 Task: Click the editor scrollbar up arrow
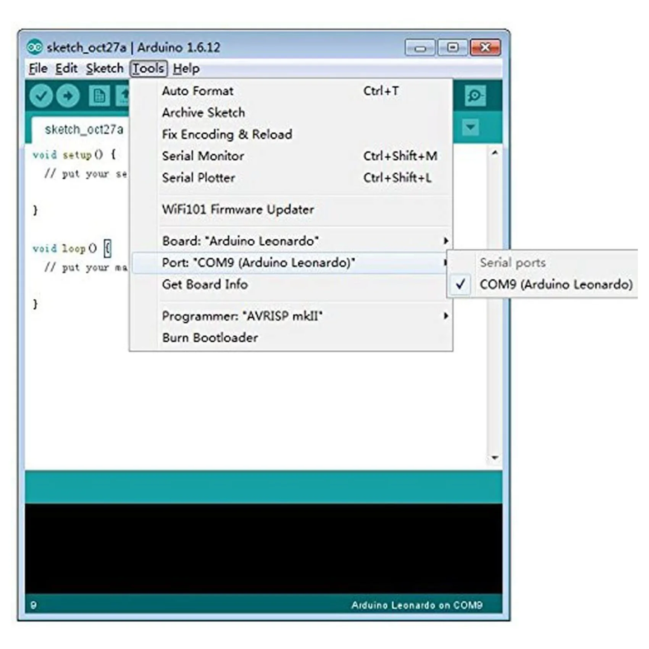point(495,153)
